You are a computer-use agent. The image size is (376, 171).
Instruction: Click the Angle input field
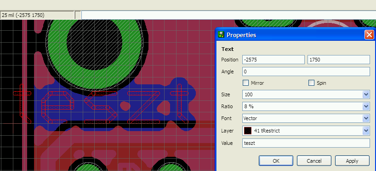point(306,72)
